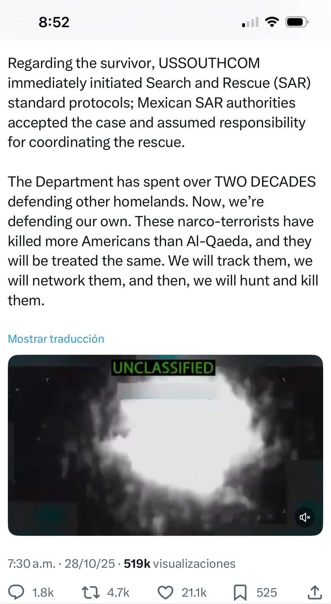Tap the 4.7k reposts count
This screenshot has width=331, height=604.
pyautogui.click(x=118, y=593)
